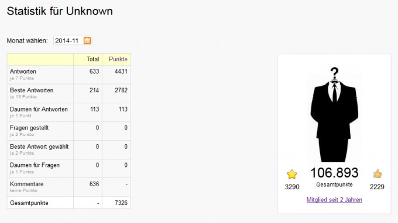Click the 106.893 total points number
Screen dimensions: 398x223
[x=334, y=173]
